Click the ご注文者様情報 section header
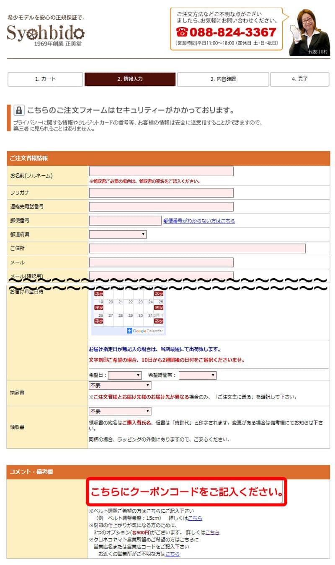Viewport: 335px width, 565px height. click(168, 158)
